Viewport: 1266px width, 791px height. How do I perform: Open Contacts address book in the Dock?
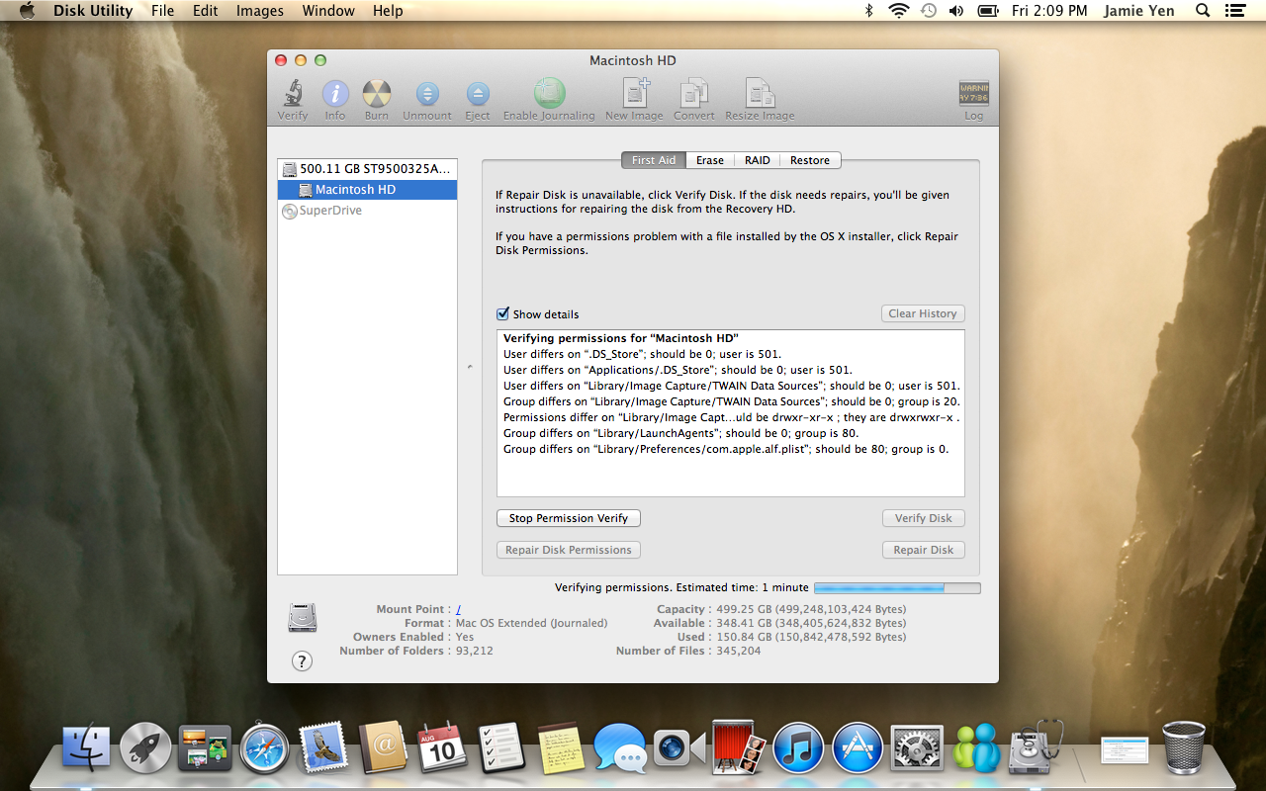coord(383,747)
